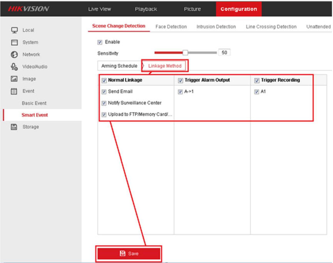Toggle the Enable checkbox
This screenshot has width=333, height=263.
click(x=100, y=42)
